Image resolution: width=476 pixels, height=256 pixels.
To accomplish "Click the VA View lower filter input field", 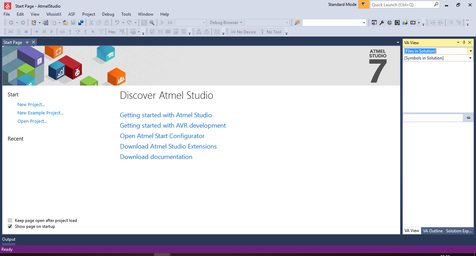I will (433, 118).
